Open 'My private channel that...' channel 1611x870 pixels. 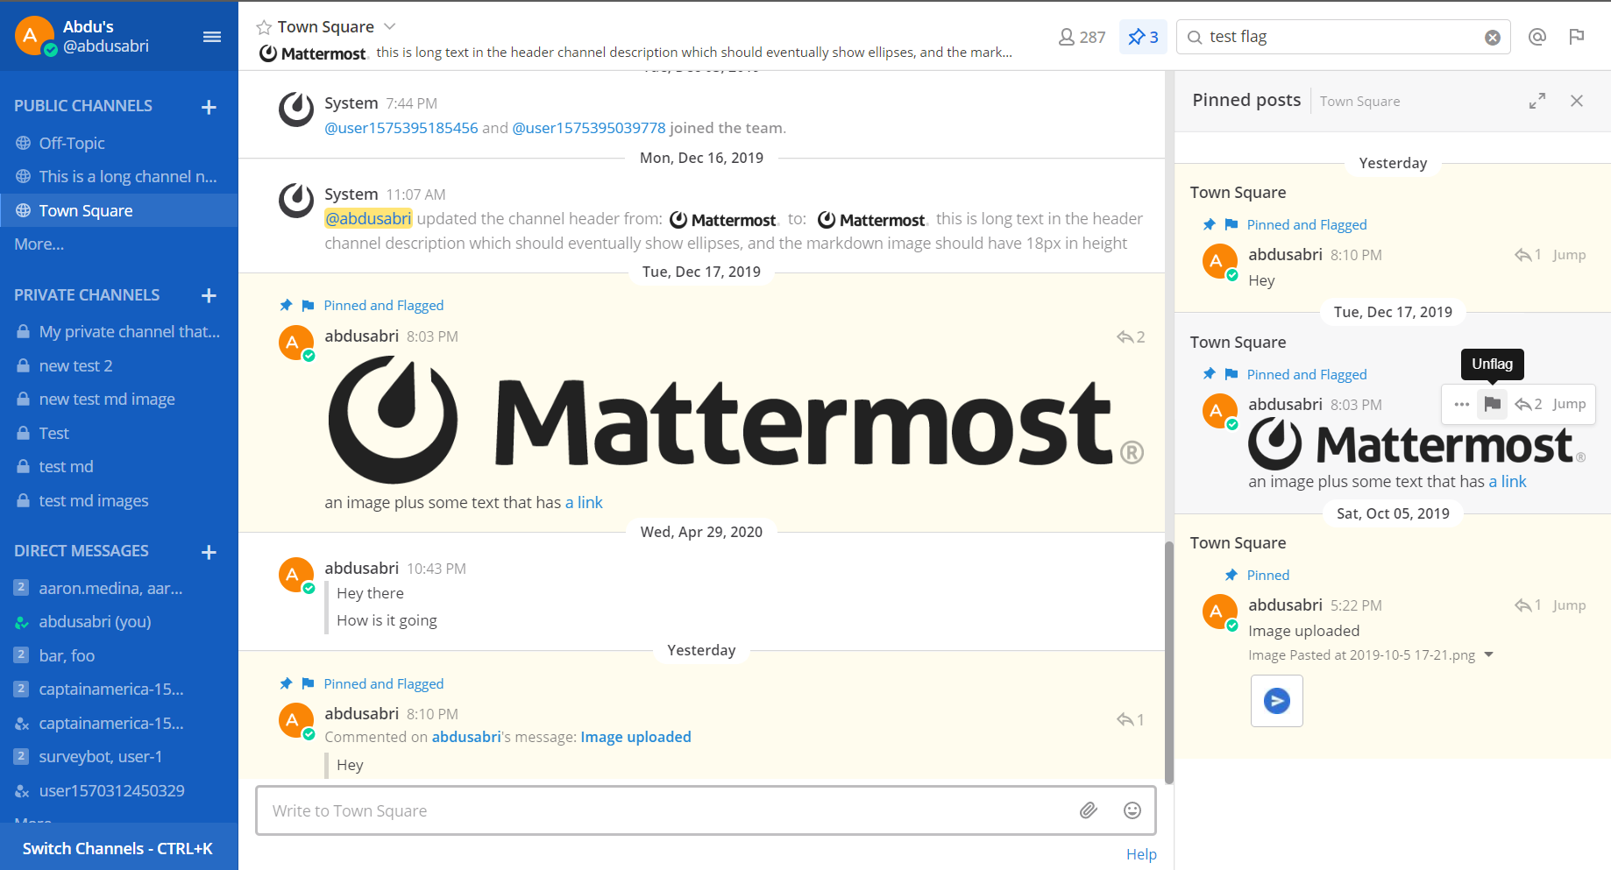point(119,332)
